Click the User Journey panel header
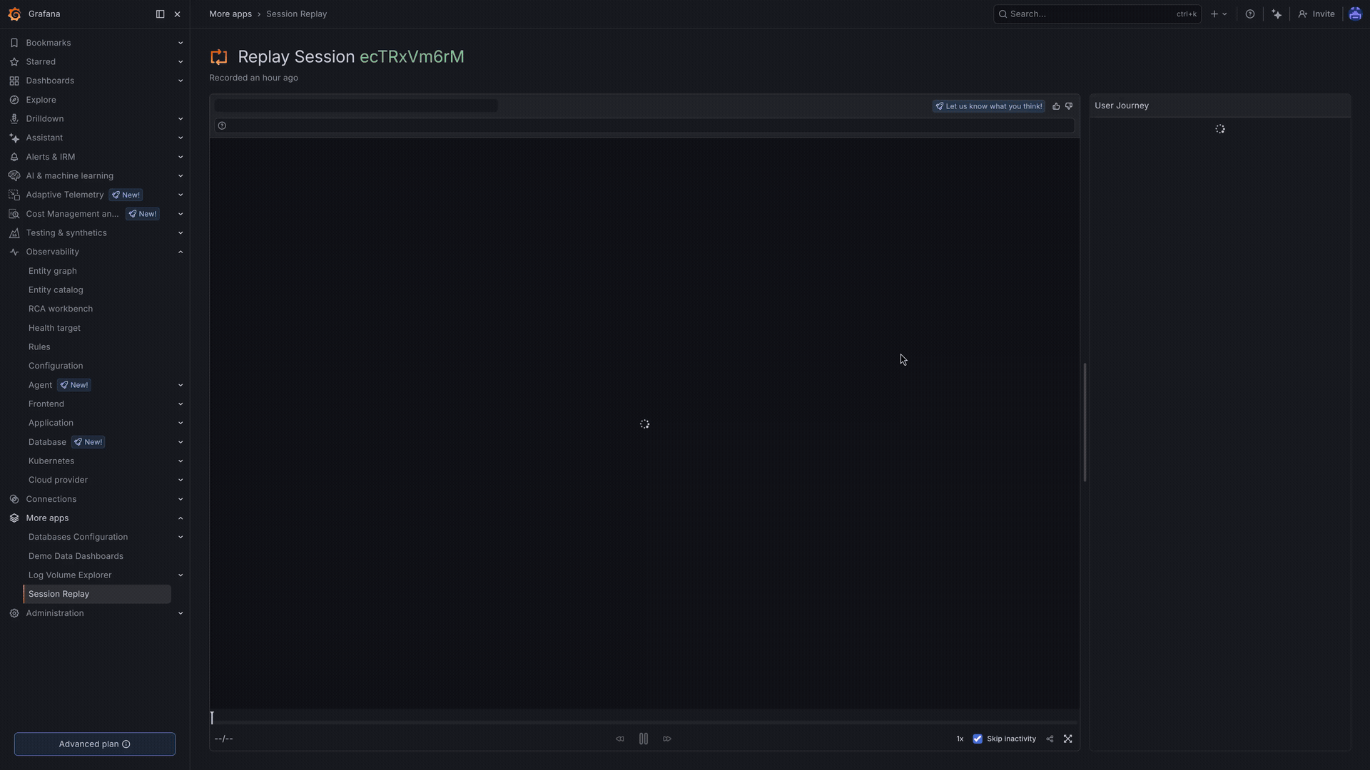The width and height of the screenshot is (1370, 770). pos(1220,106)
